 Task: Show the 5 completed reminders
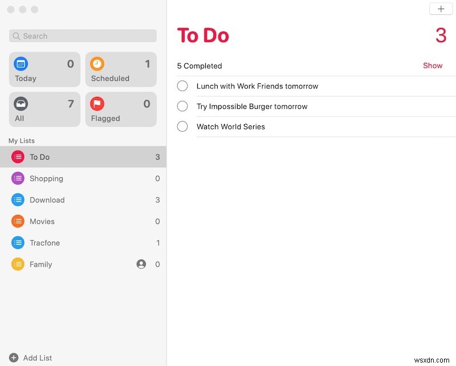pos(433,66)
